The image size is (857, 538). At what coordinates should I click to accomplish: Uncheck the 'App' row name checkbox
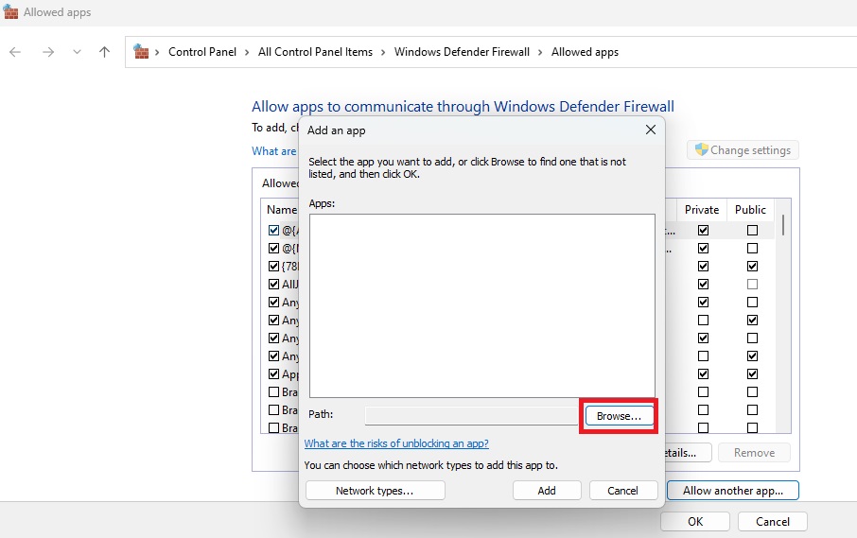point(273,374)
